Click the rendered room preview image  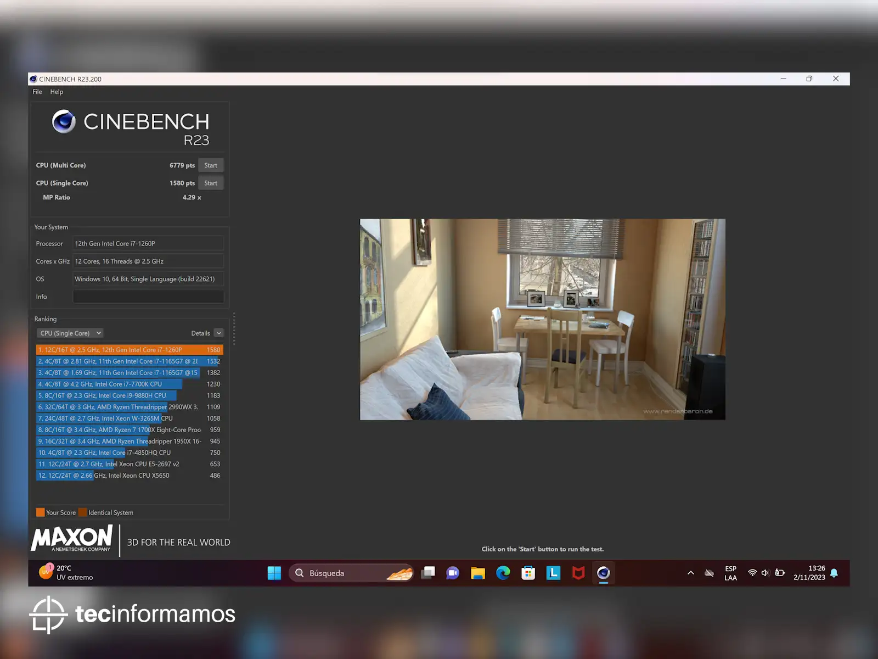coord(542,319)
